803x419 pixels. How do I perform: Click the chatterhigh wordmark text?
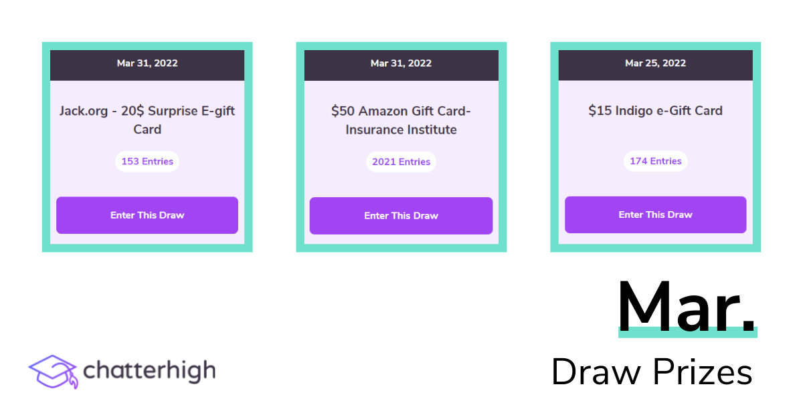[150, 370]
